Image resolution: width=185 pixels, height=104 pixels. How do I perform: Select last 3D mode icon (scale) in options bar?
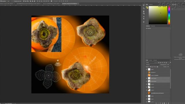[67, 1]
